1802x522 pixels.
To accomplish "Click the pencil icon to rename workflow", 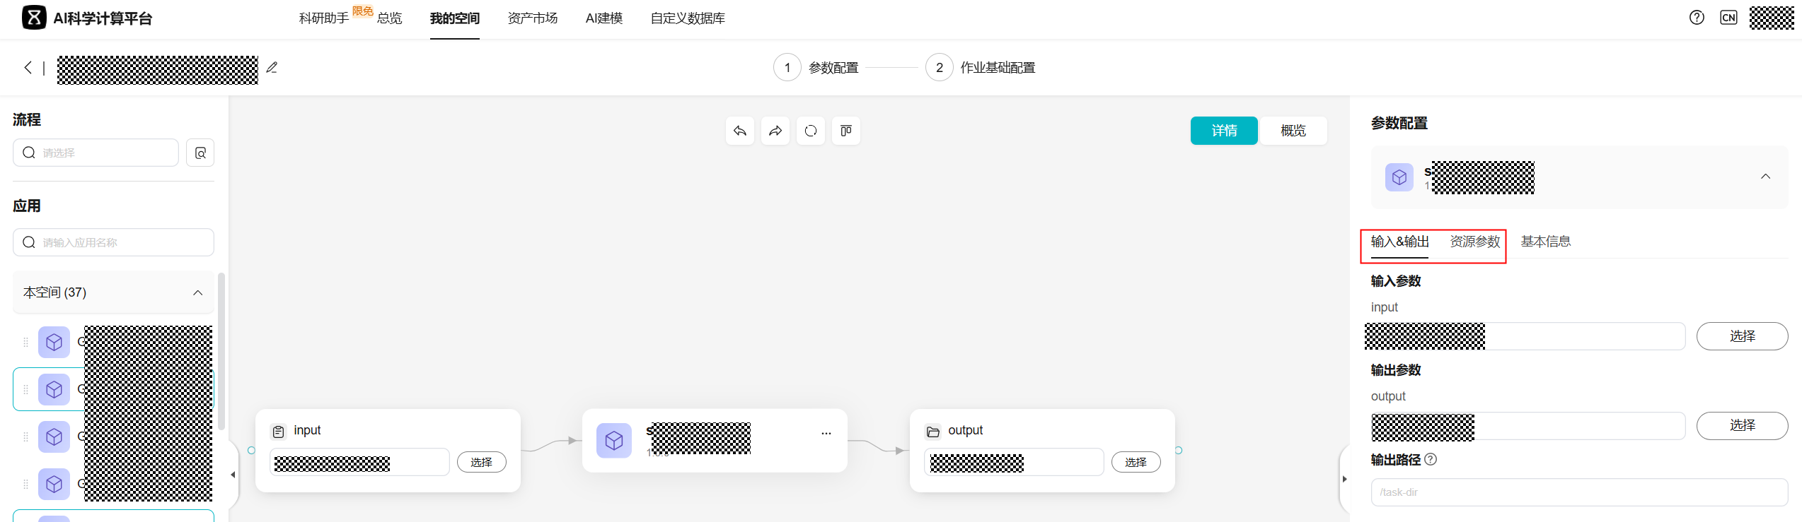I will click(272, 68).
